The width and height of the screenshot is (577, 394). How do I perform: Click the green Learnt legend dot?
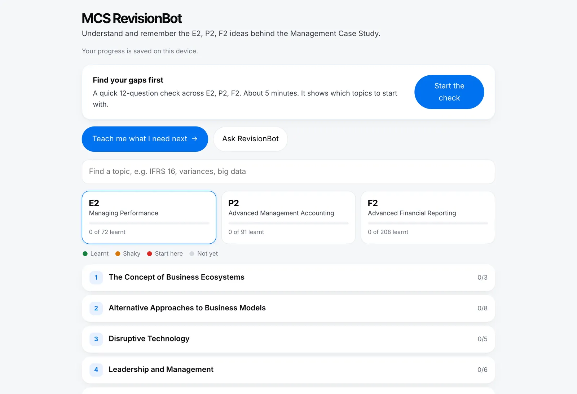click(85, 254)
